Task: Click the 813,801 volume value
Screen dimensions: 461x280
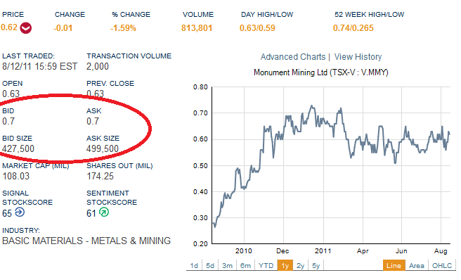Action: (x=197, y=28)
